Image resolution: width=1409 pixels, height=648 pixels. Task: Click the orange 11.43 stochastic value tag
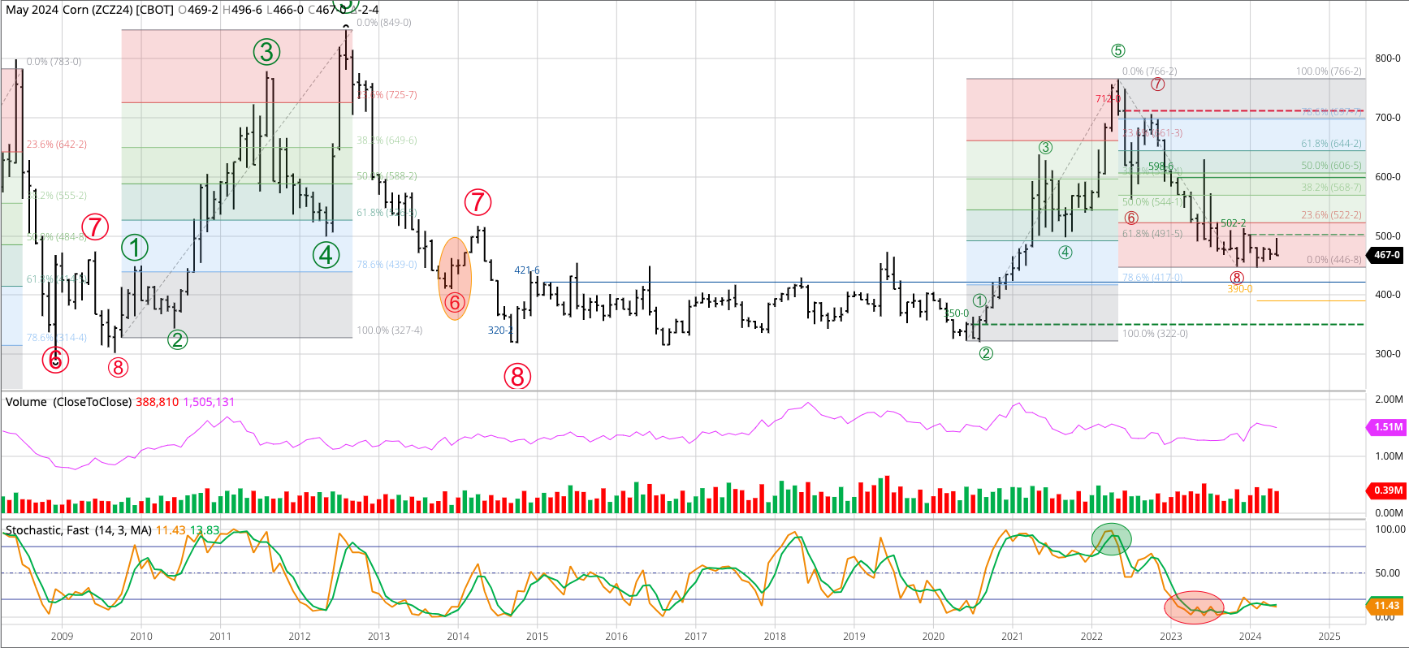click(1386, 606)
